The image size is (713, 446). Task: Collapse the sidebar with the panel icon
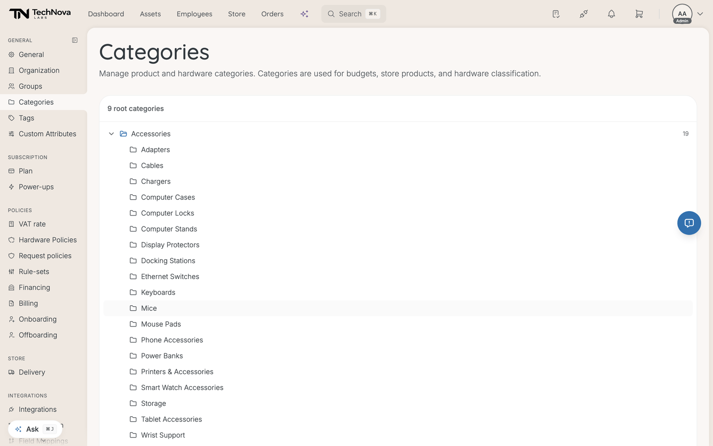tap(75, 40)
